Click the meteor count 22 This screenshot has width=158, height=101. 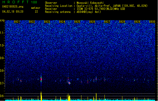pos(36,12)
